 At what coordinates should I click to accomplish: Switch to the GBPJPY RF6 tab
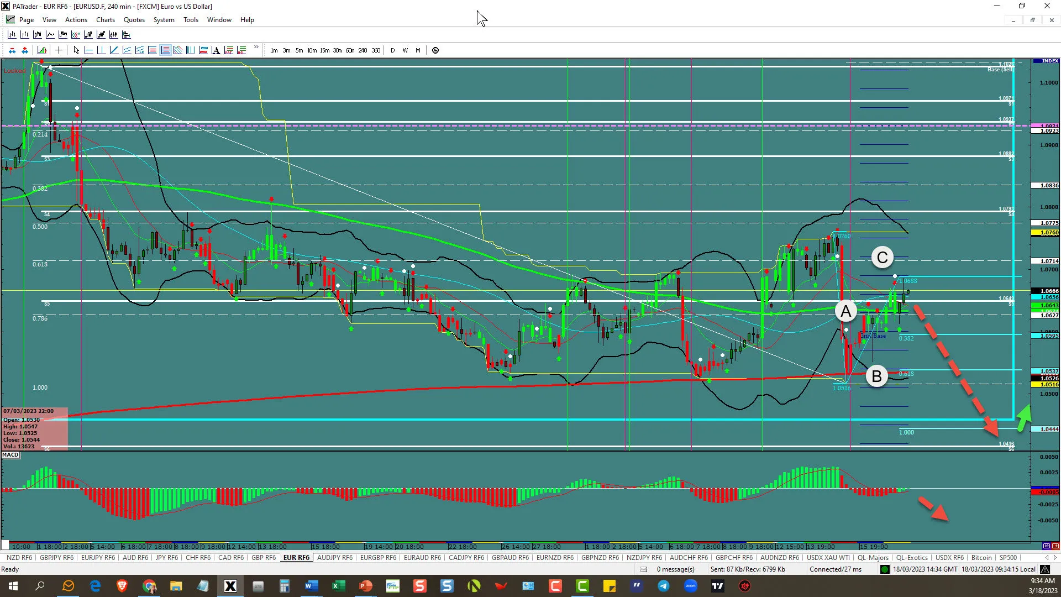(56, 558)
